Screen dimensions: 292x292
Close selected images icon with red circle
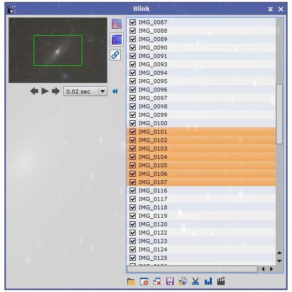coord(144,282)
